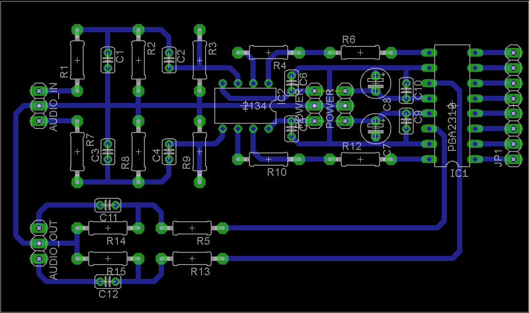Select the R12 resistor body outline
Image resolution: width=529 pixels, height=313 pixels.
click(x=360, y=159)
